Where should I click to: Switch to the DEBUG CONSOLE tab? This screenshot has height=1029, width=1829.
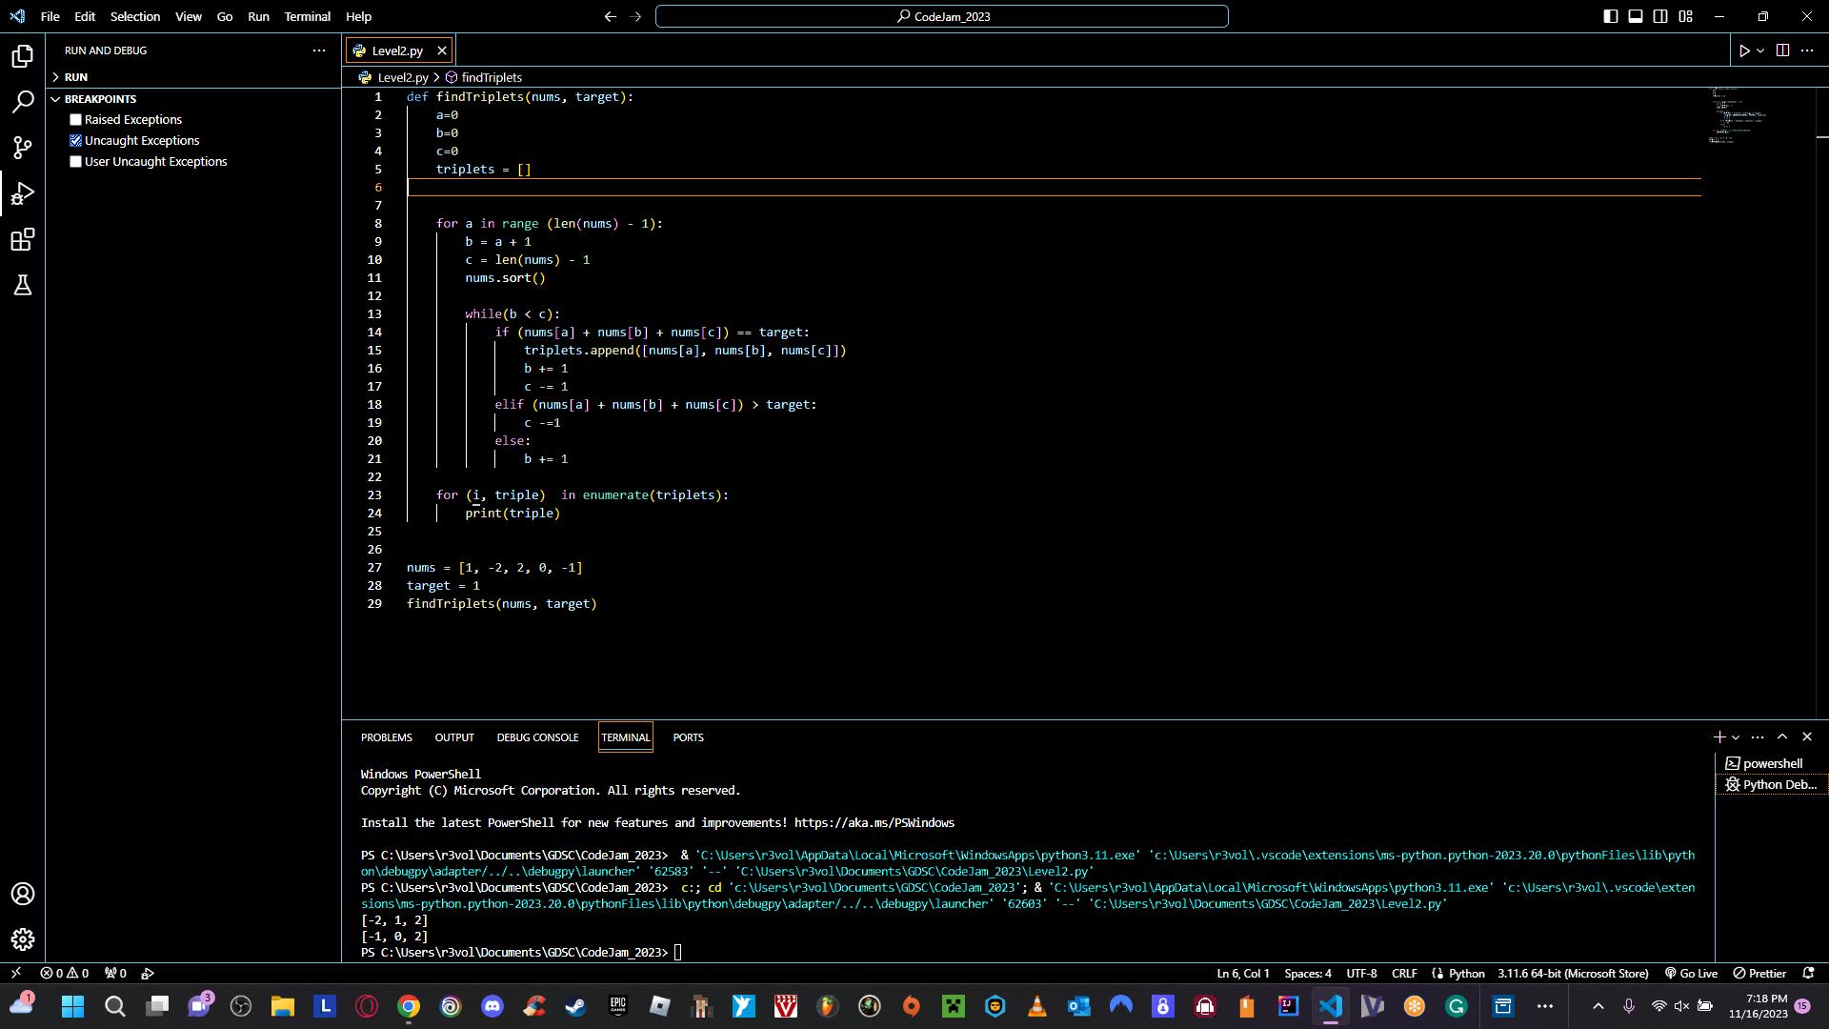tap(537, 737)
